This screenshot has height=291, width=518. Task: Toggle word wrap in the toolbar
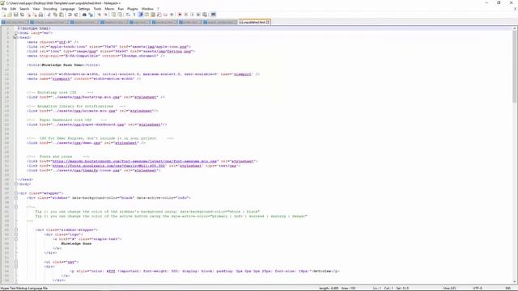(x=128, y=15)
